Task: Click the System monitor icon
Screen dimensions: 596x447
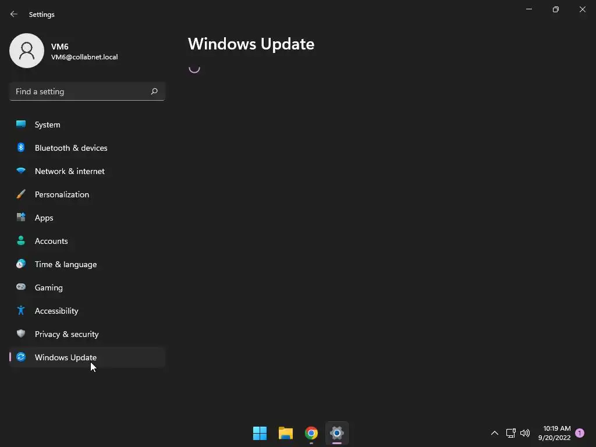Action: coord(21,124)
